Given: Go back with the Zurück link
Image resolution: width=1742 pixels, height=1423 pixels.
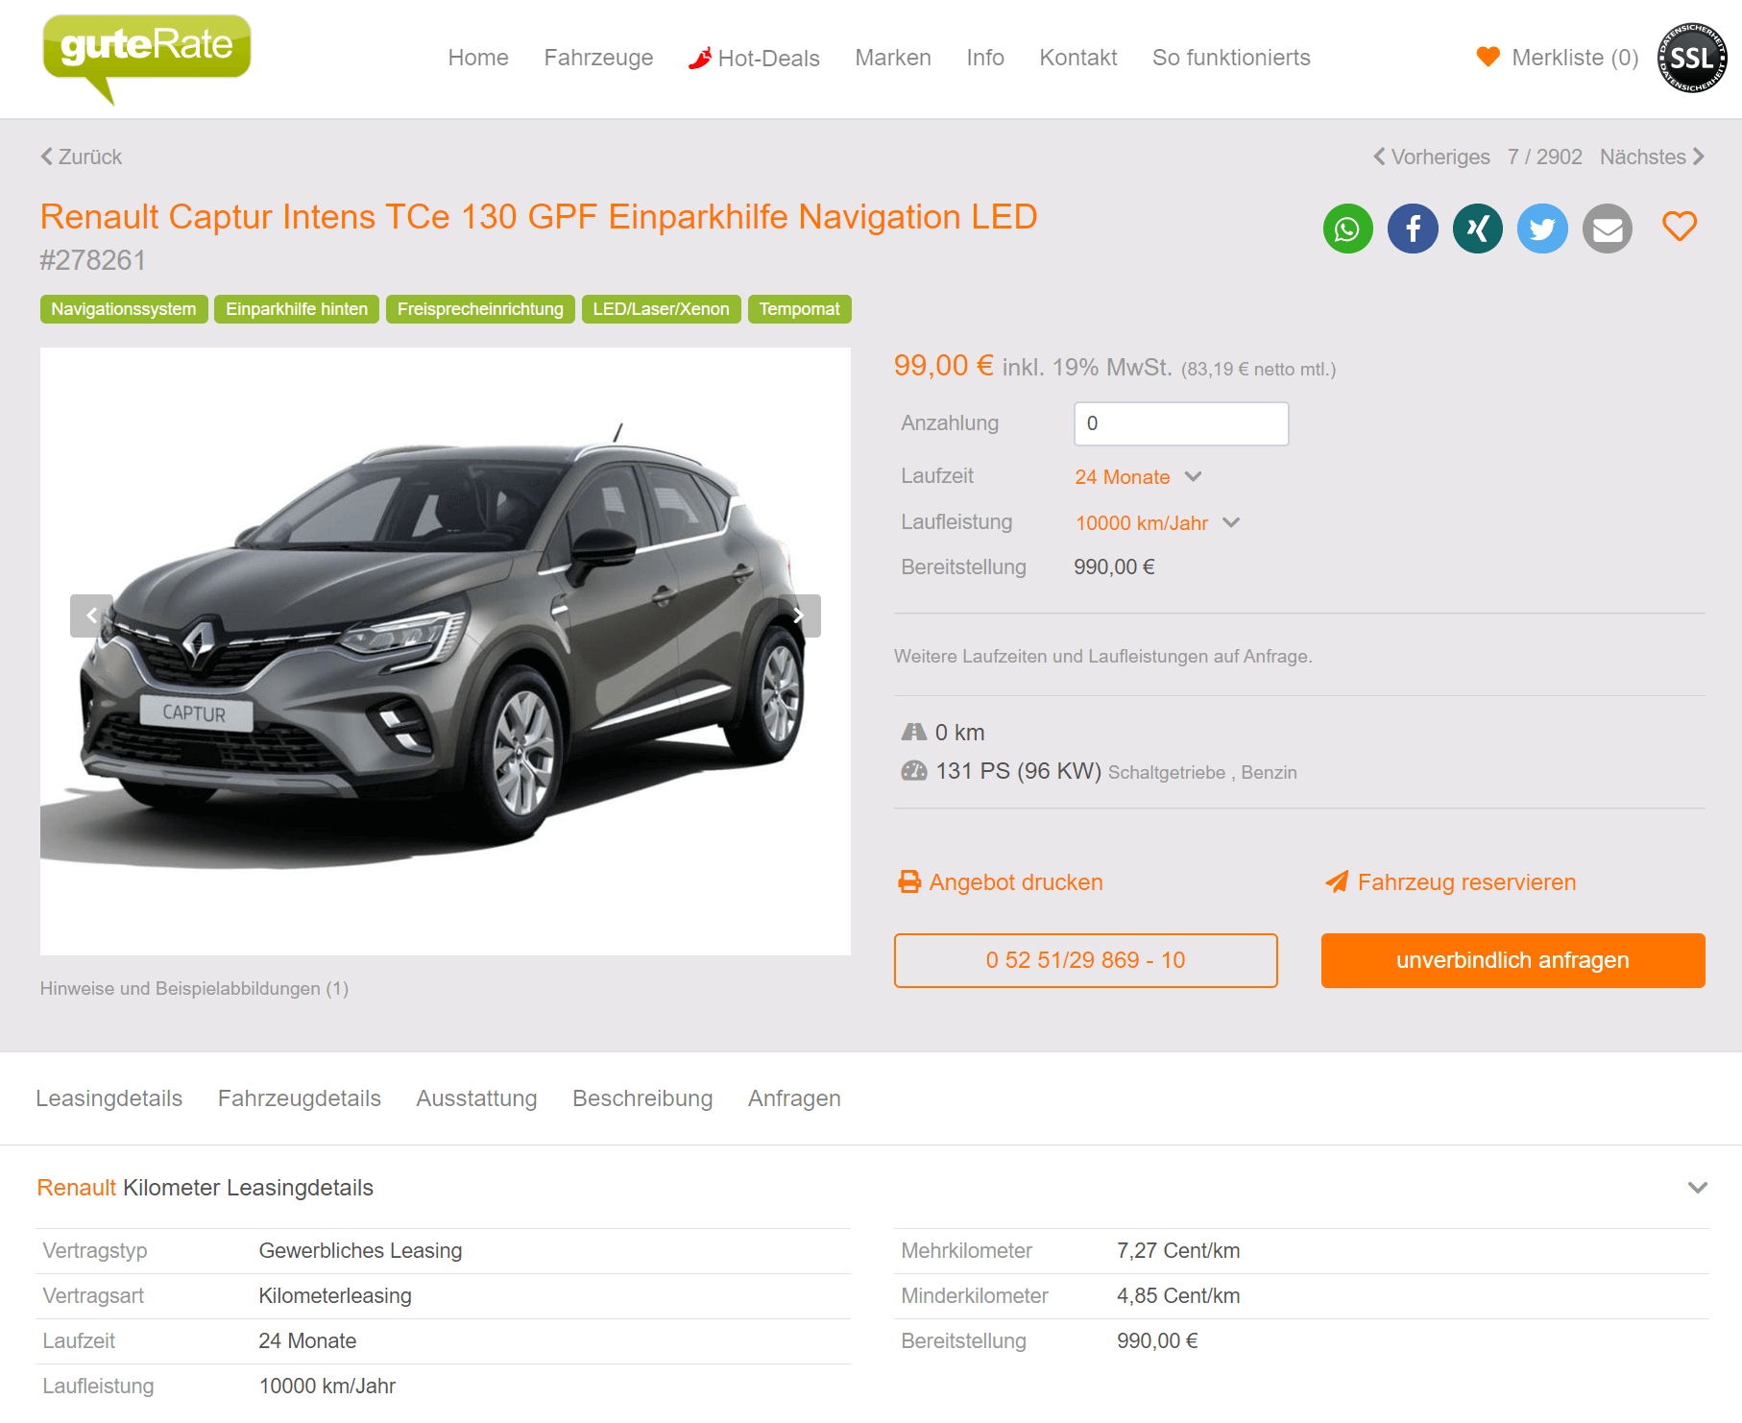Looking at the screenshot, I should tap(82, 157).
